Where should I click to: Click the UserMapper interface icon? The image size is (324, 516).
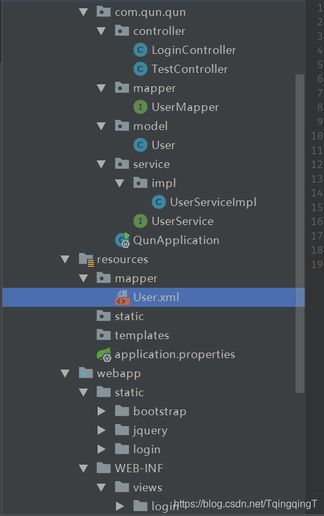pos(140,107)
